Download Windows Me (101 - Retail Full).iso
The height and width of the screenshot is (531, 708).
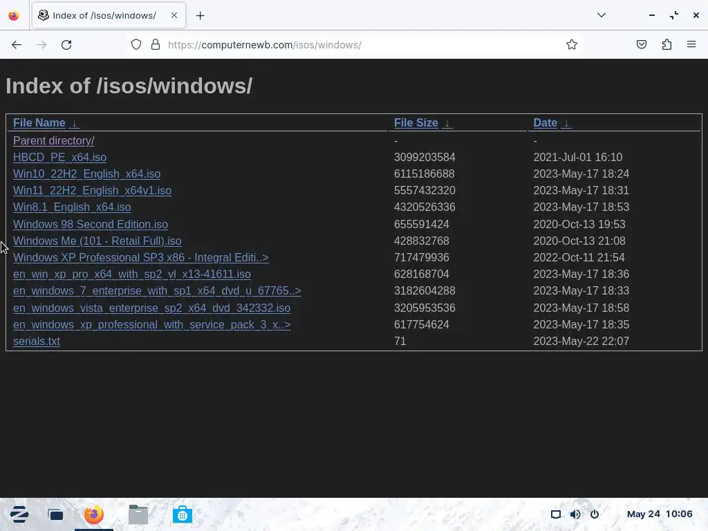pyautogui.click(x=97, y=241)
